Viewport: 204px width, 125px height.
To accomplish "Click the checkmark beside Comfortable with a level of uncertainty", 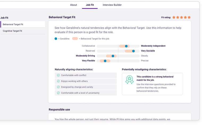I will tap(58, 93).
